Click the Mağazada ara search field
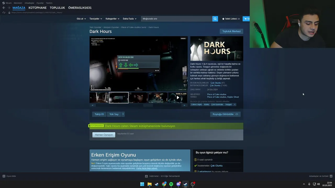This screenshot has height=188, width=335. point(177,19)
